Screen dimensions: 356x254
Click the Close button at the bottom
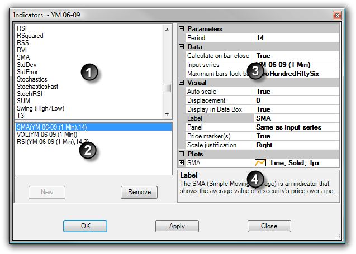[269, 226]
